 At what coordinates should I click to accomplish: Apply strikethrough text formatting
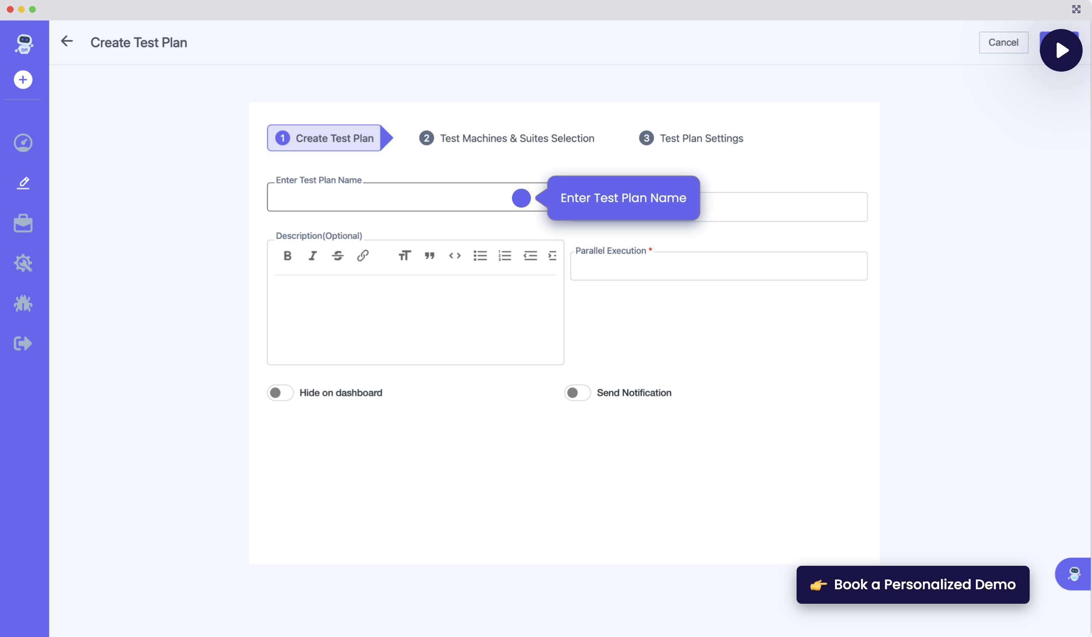(x=338, y=256)
